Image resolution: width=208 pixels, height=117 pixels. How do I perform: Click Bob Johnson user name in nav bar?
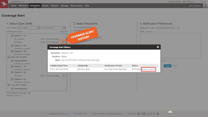[195, 6]
